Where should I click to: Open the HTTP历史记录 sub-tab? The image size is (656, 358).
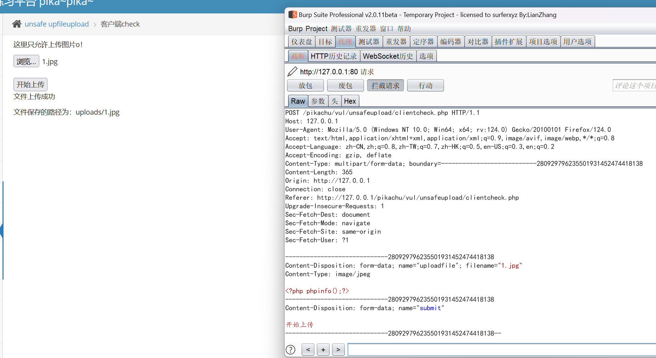[x=334, y=56]
